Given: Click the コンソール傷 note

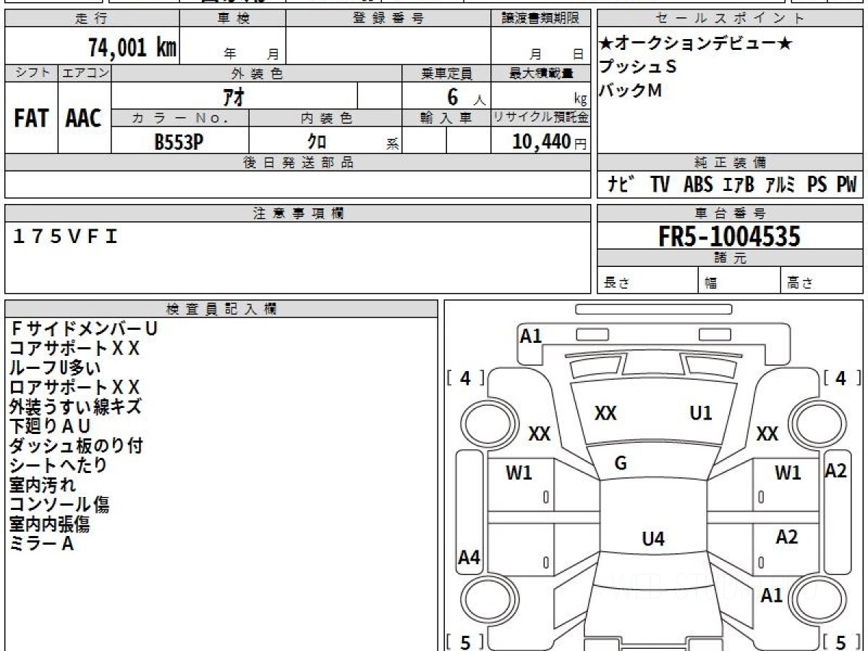Looking at the screenshot, I should 59,504.
